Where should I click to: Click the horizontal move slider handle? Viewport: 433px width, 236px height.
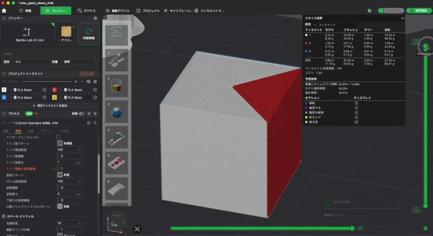352,228
